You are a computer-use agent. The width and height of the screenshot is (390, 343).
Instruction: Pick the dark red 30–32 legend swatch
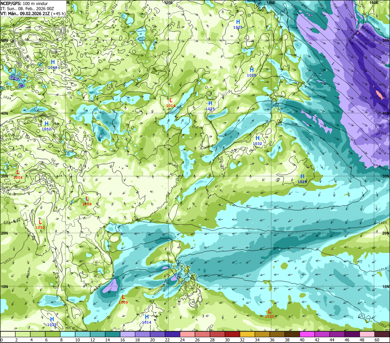[232, 334]
